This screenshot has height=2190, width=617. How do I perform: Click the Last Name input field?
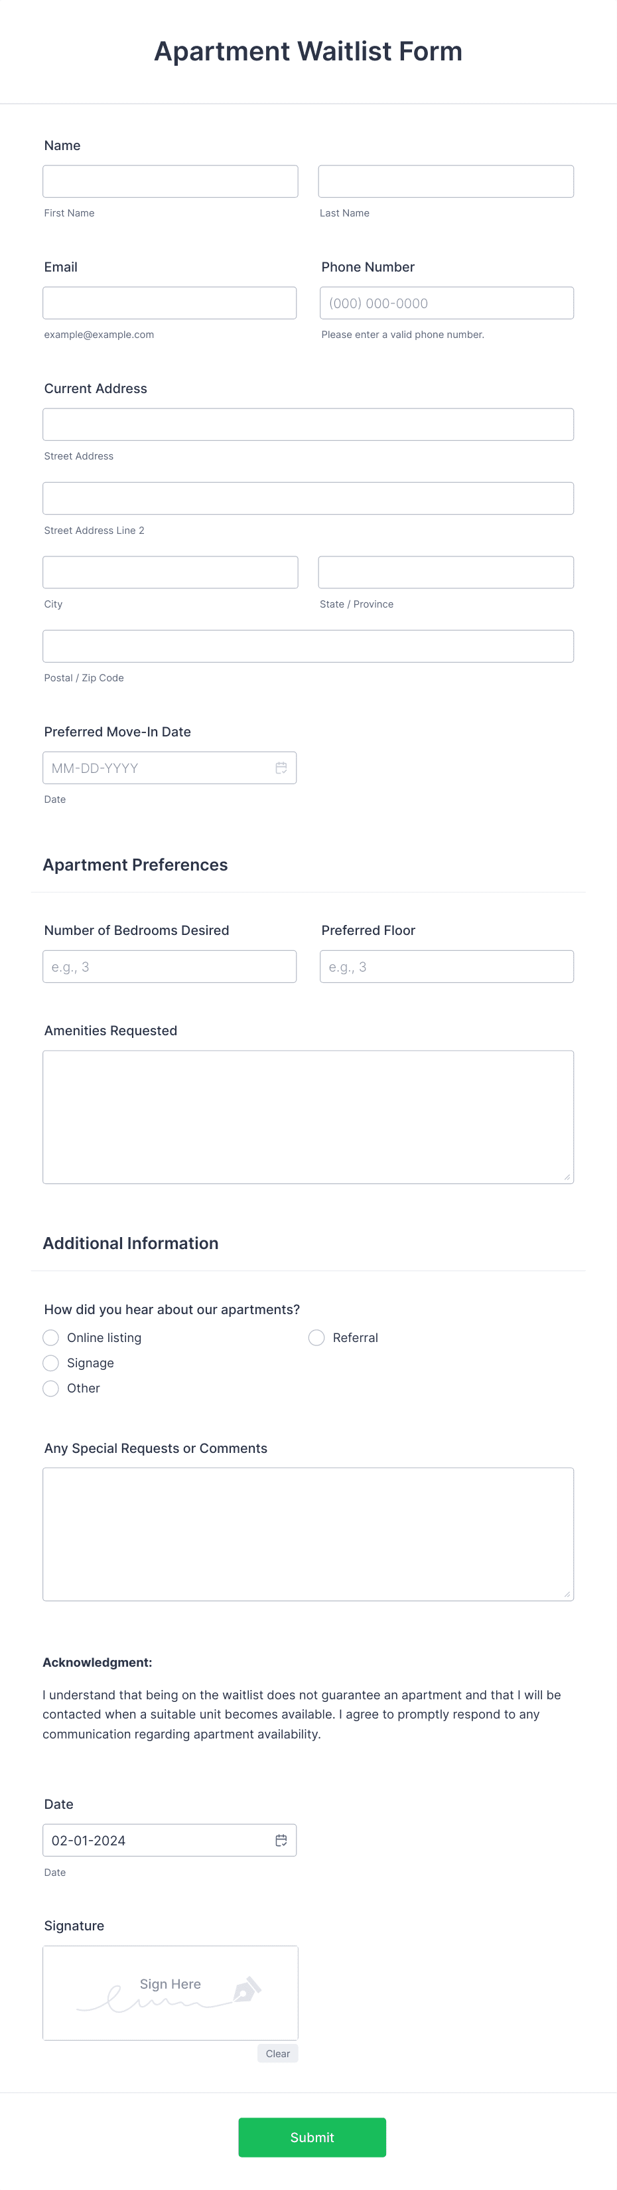(445, 181)
